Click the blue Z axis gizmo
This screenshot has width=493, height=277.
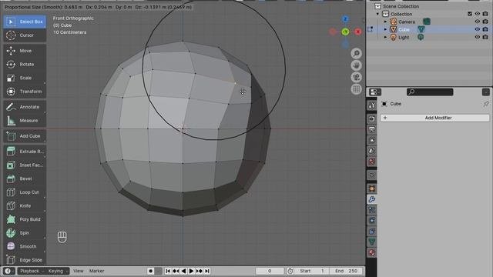[345, 19]
